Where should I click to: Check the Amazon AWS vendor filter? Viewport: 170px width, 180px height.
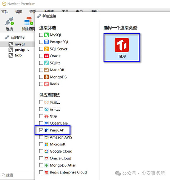[x=41, y=137]
